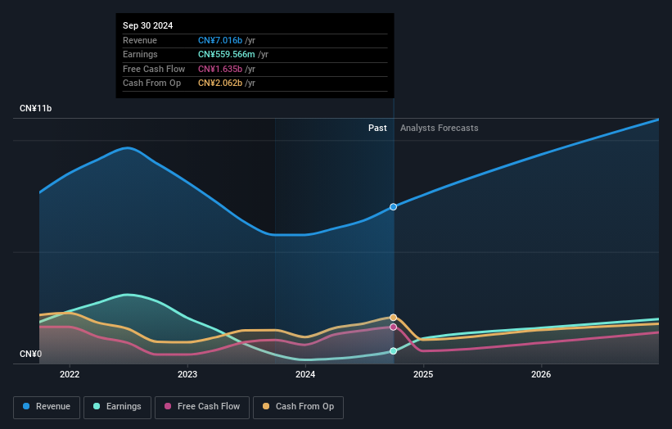This screenshot has height=429, width=672.
Task: Click the CN¥7.016b revenue value
Action: pyautogui.click(x=220, y=40)
